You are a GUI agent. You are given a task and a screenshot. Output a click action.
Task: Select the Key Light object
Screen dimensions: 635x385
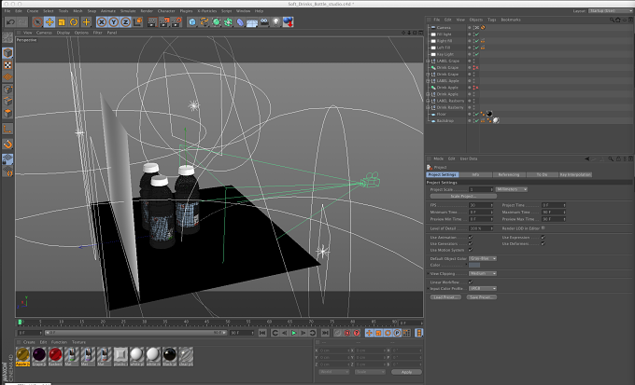coord(445,54)
